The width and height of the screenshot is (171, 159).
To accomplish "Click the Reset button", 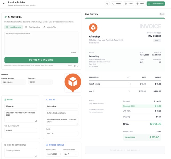I will tap(116, 4).
